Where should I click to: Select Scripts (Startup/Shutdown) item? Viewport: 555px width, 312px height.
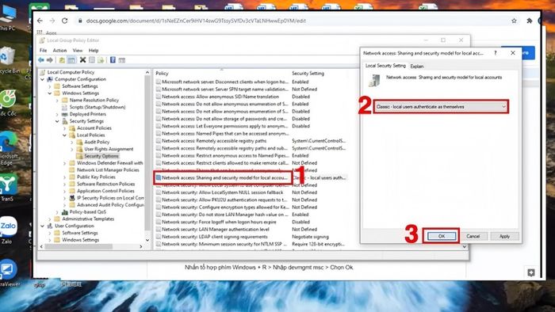[98, 107]
